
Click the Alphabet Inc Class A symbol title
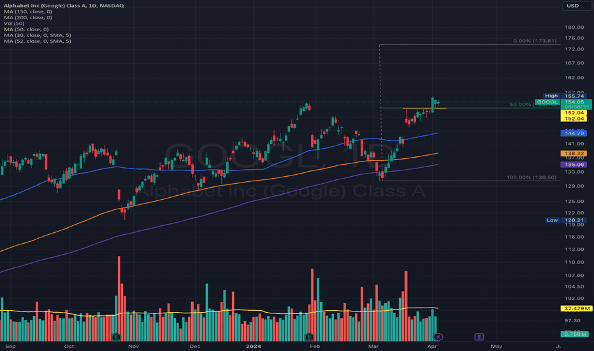pos(64,6)
